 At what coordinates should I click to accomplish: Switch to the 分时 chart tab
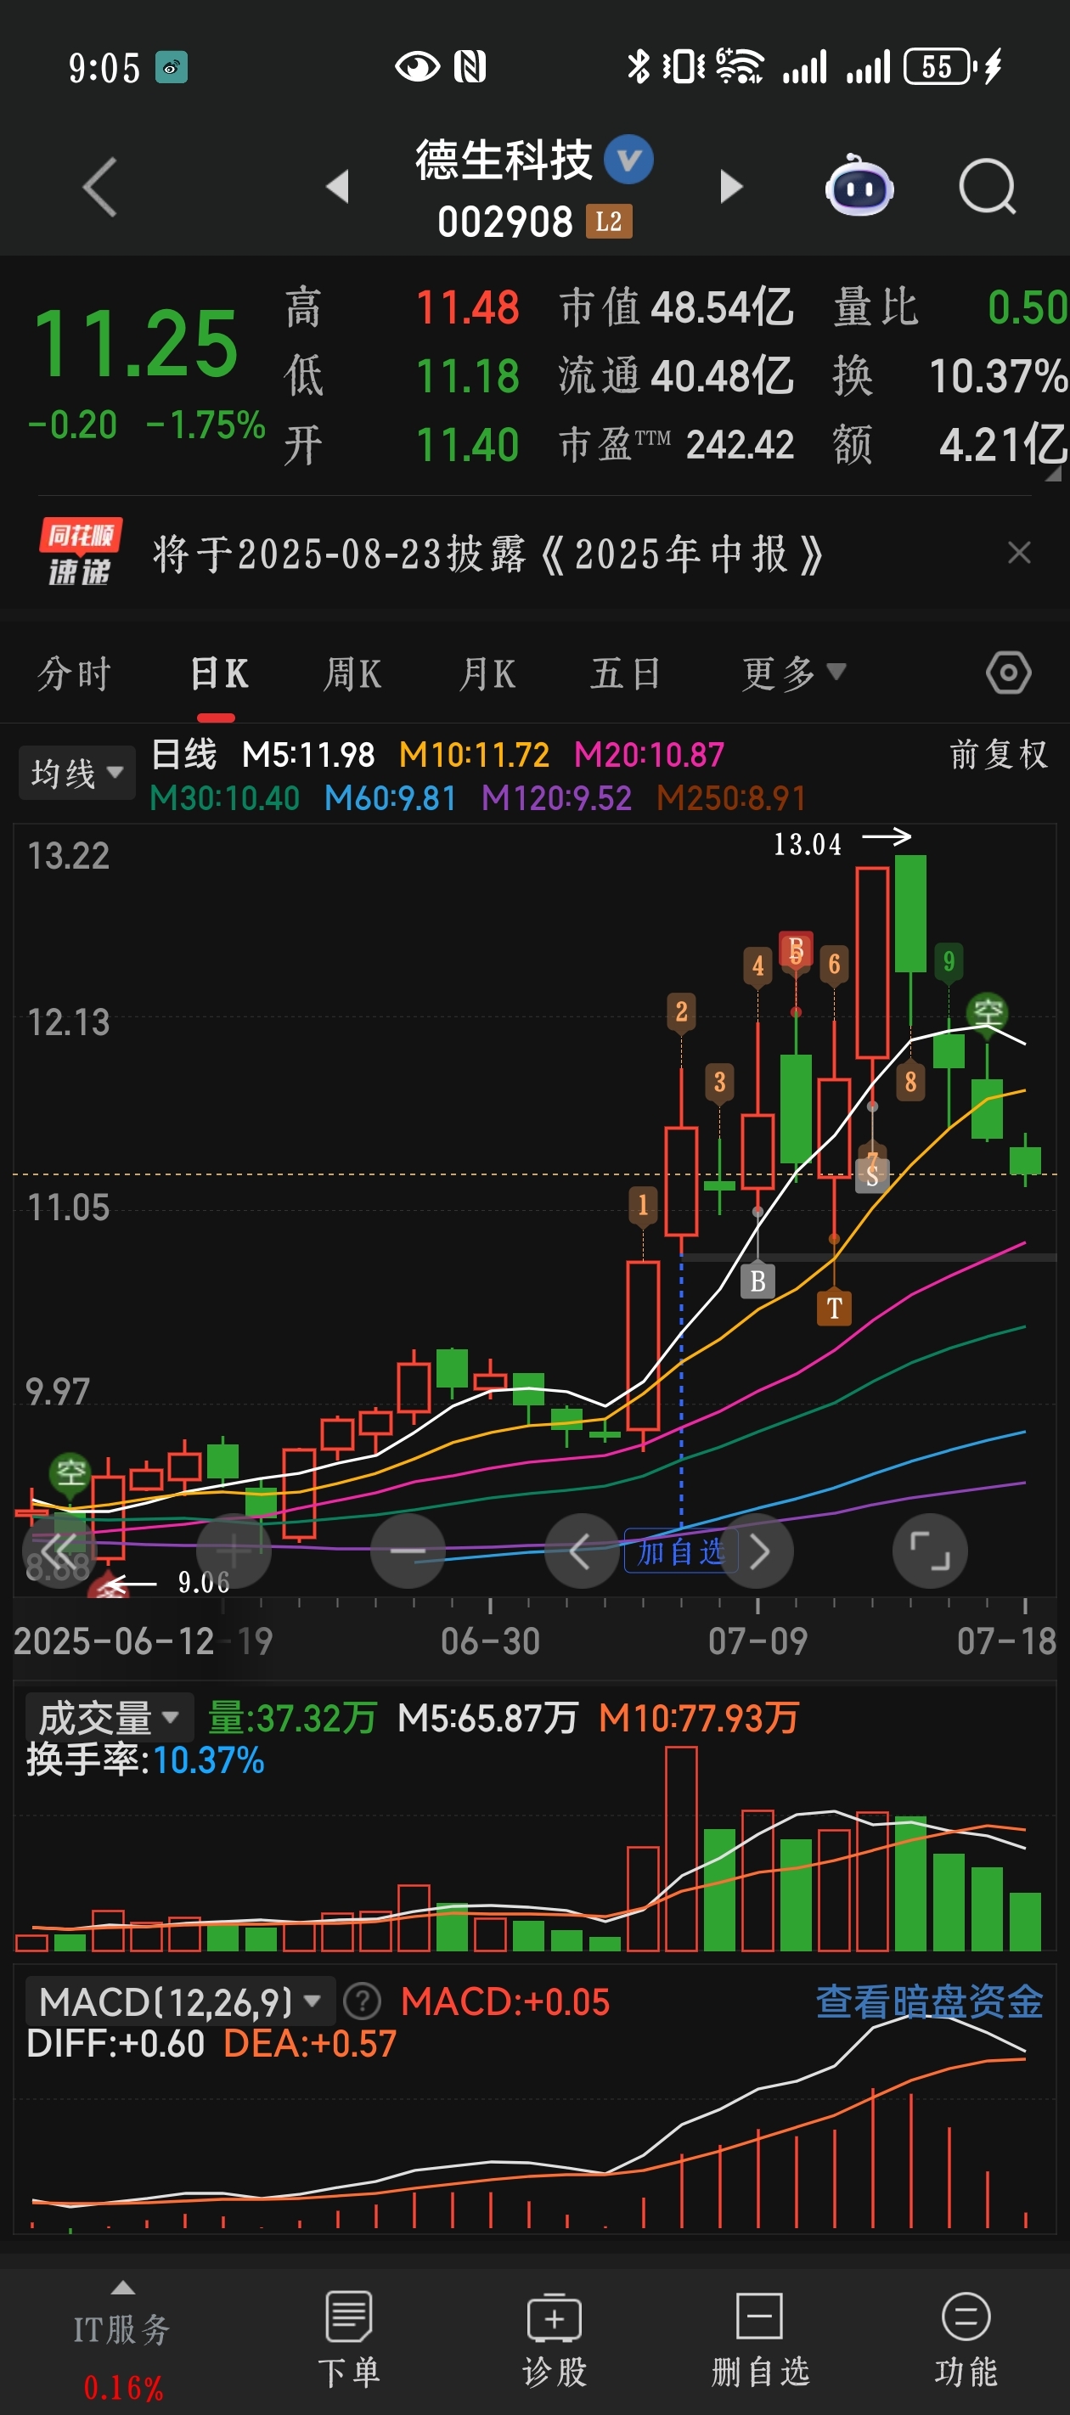pos(74,674)
